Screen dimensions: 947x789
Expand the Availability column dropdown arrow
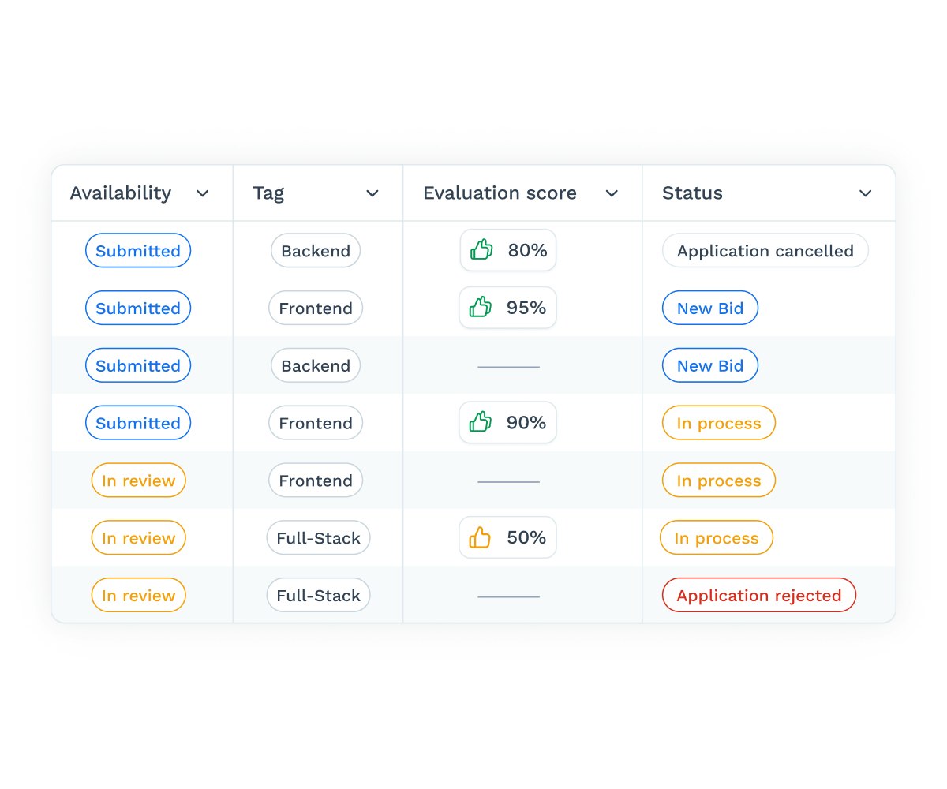[x=203, y=193]
